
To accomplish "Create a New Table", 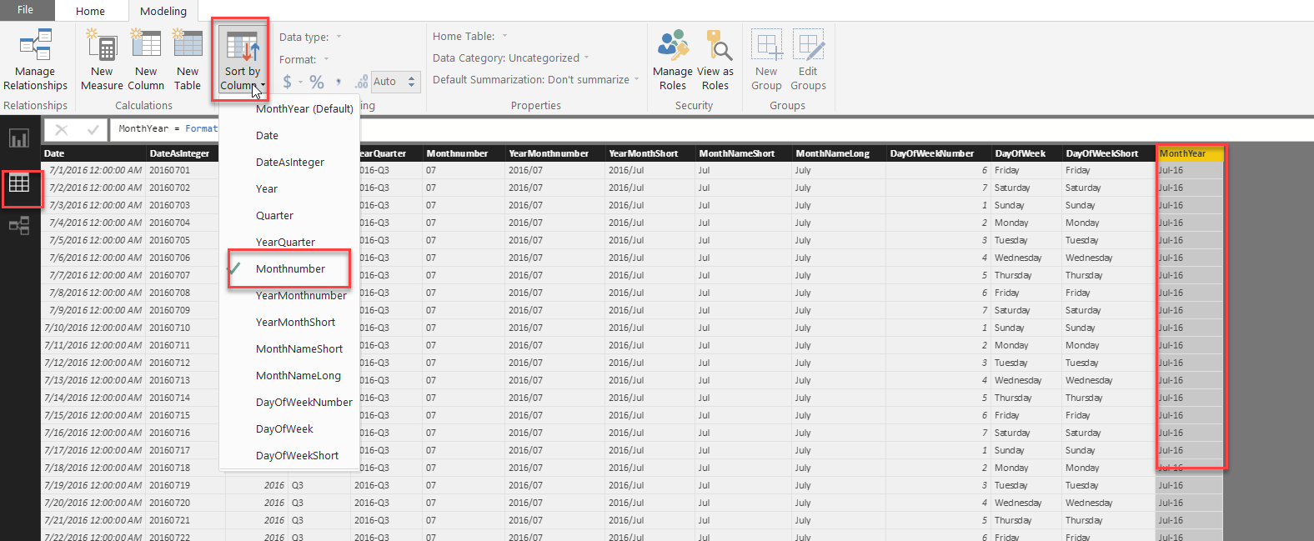I will 188,59.
